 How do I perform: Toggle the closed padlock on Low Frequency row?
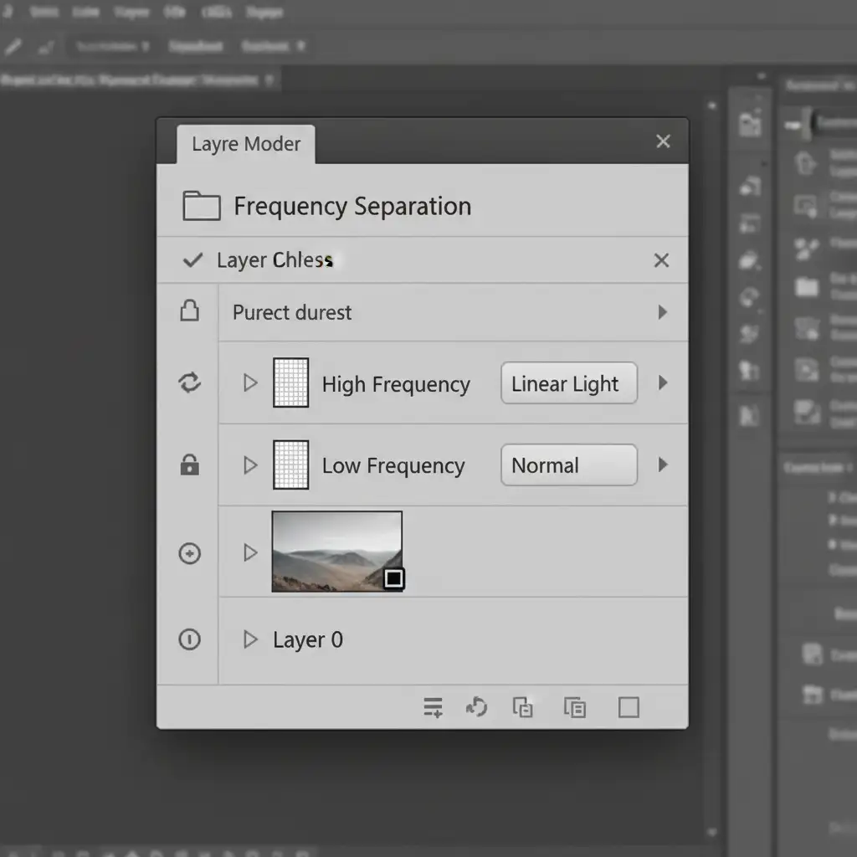[190, 465]
